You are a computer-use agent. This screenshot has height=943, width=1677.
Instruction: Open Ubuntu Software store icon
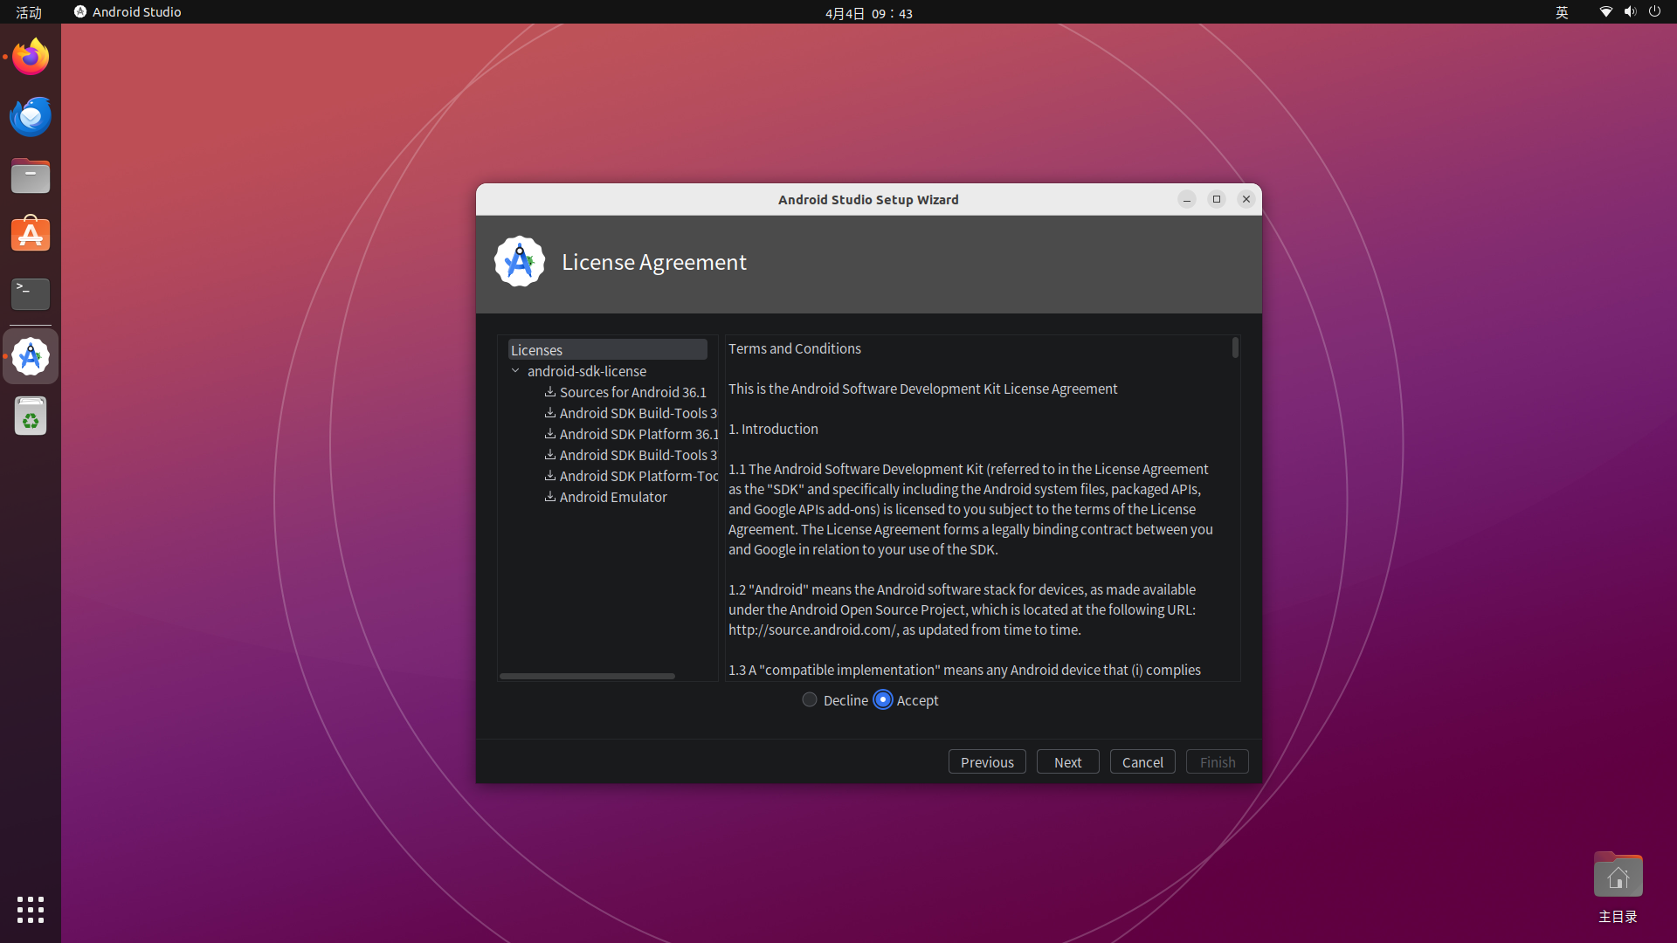tap(31, 235)
